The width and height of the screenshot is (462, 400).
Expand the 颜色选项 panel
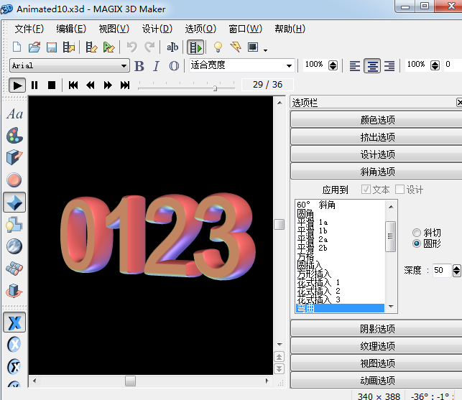coord(376,120)
